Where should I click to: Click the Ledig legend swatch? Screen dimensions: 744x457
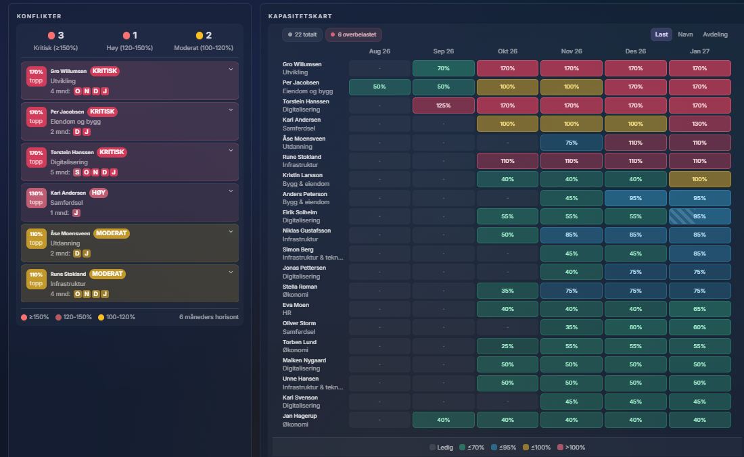(432, 447)
